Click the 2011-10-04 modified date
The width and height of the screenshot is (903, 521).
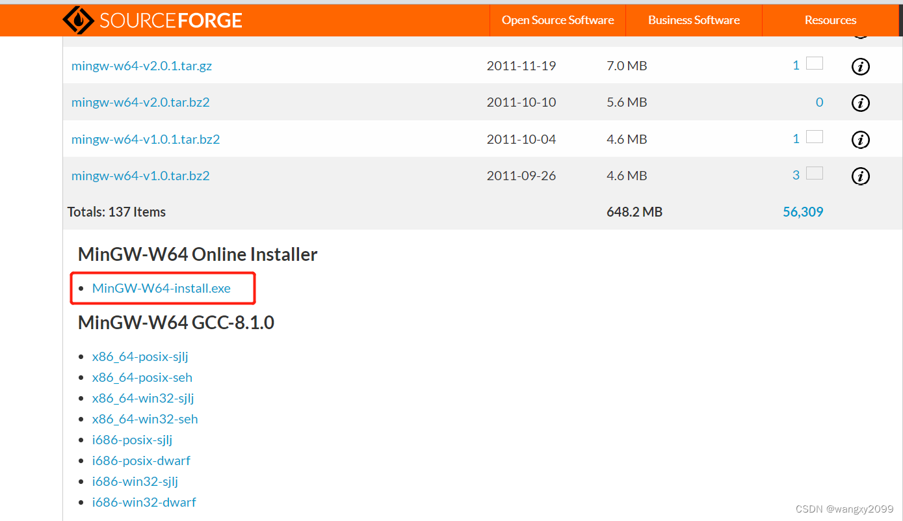(521, 139)
